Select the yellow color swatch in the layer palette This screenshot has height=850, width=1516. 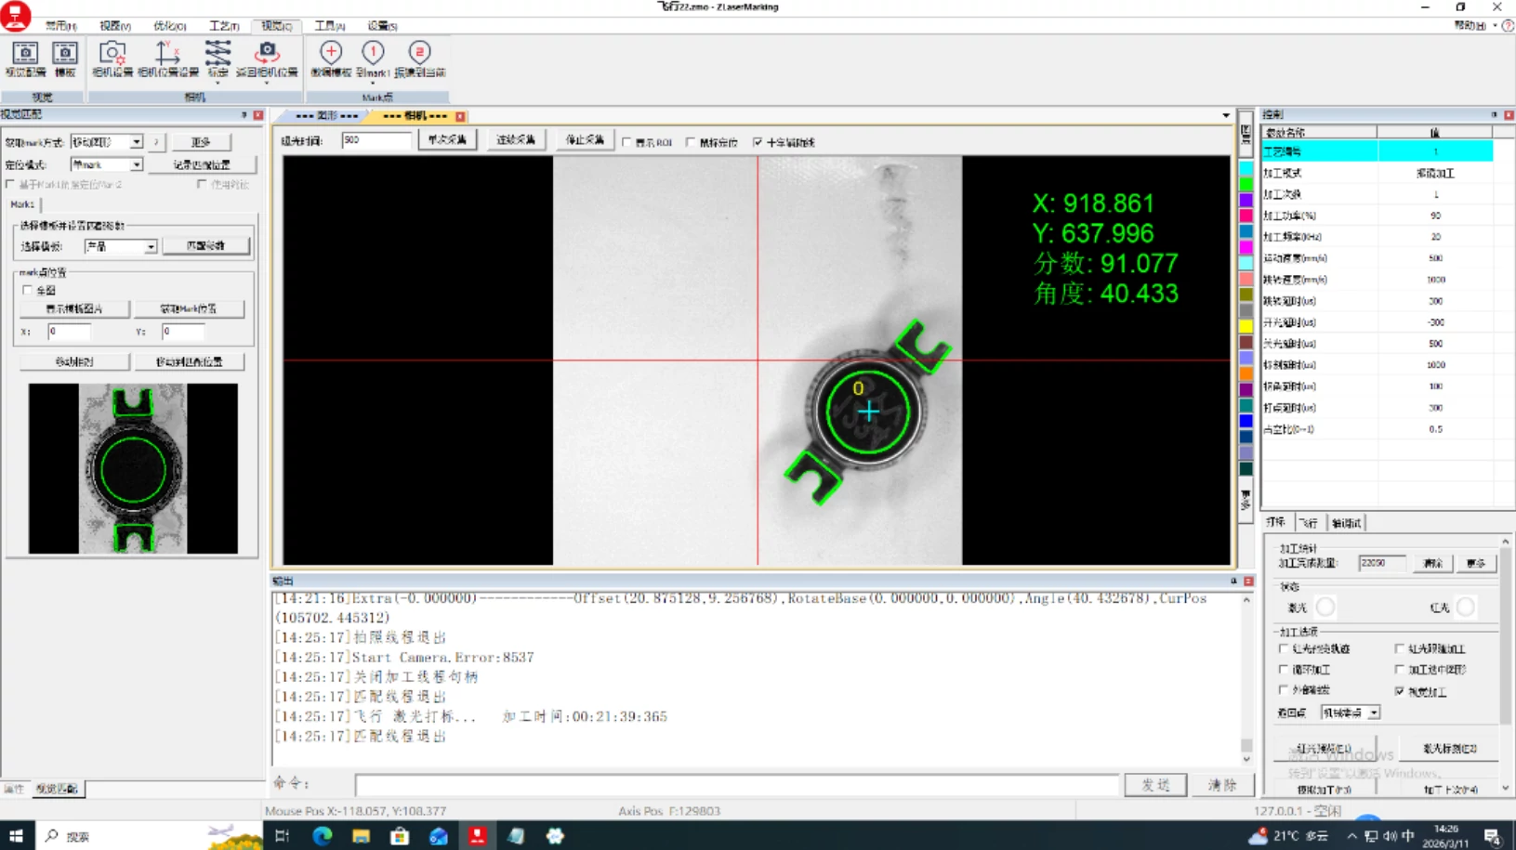1246,326
